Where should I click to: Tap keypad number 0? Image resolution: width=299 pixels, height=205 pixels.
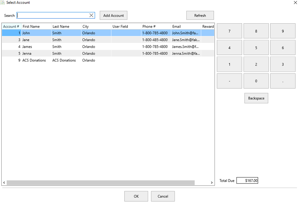click(256, 81)
